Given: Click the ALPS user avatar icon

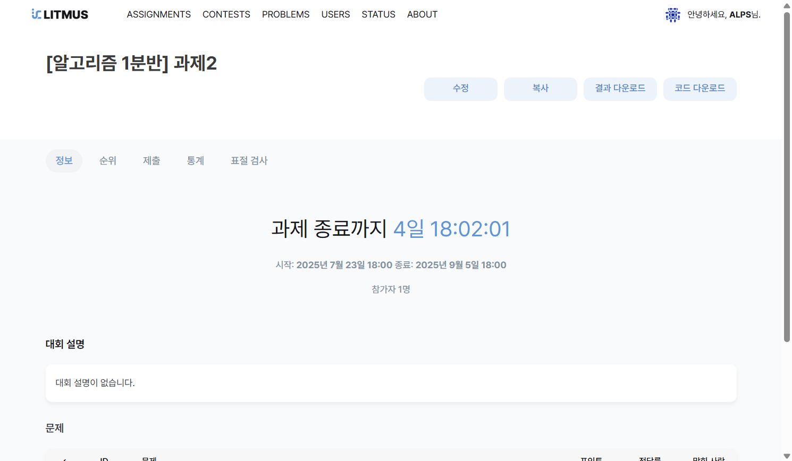Looking at the screenshot, I should click(x=672, y=15).
